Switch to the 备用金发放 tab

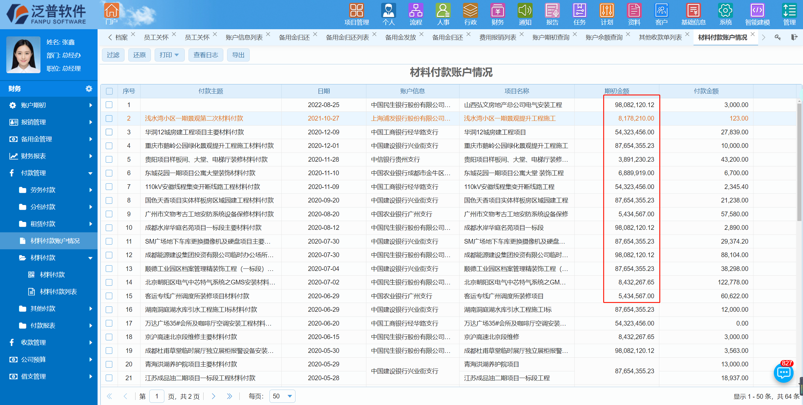(401, 37)
